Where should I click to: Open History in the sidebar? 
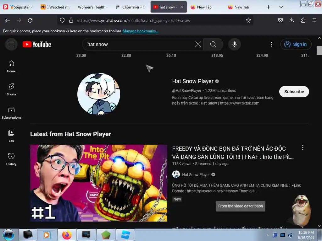11,159
